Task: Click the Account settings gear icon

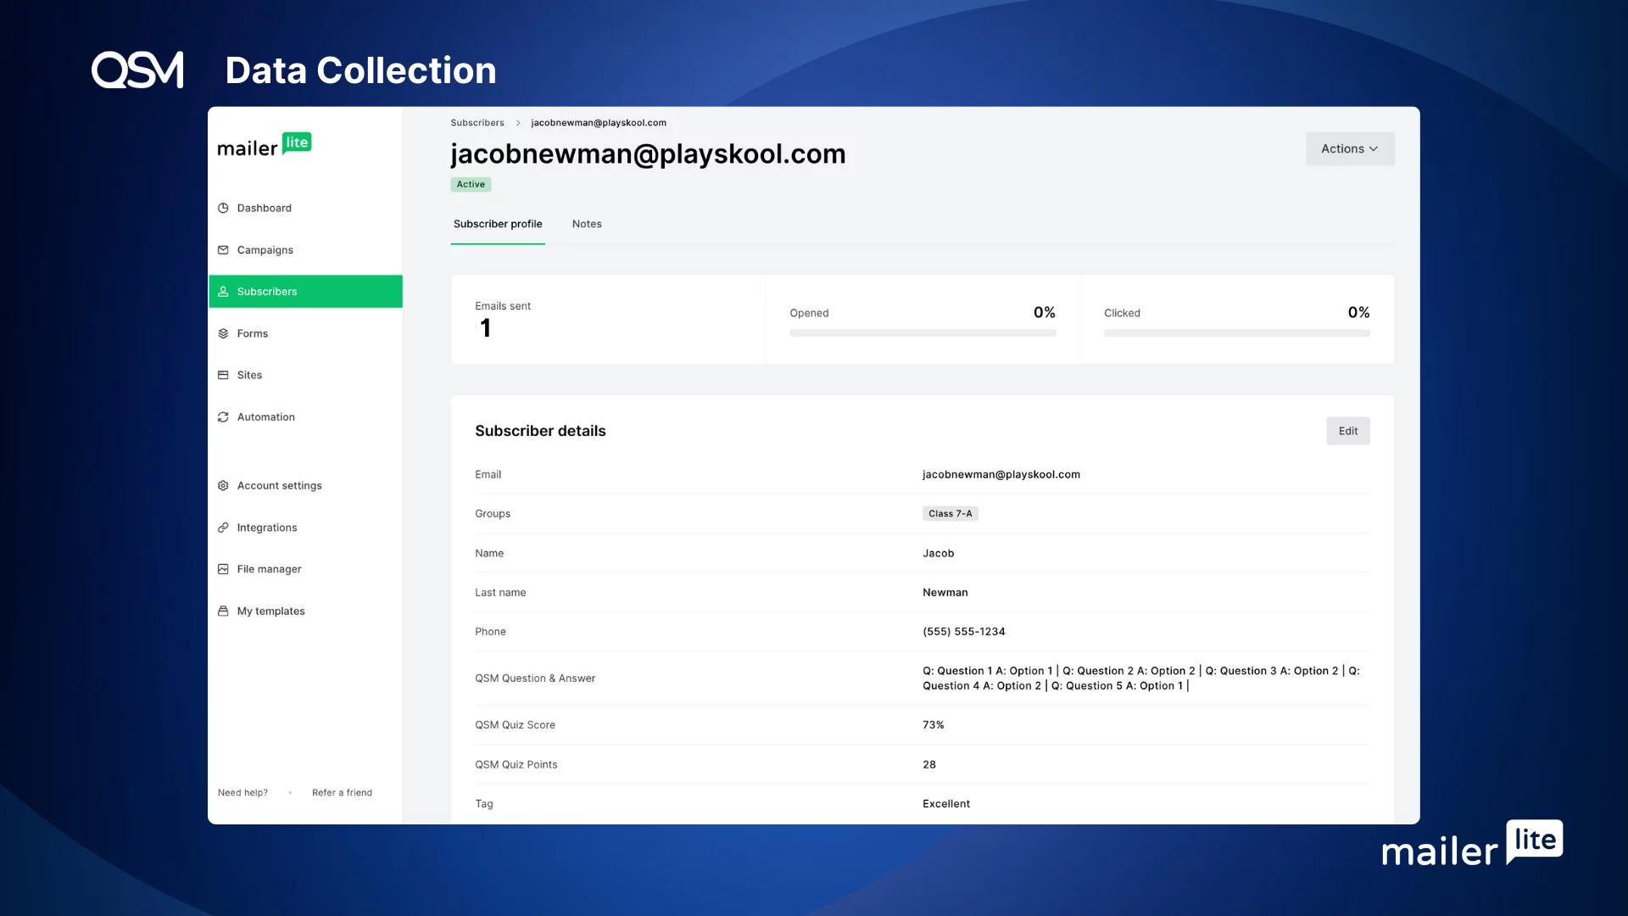Action: pyautogui.click(x=223, y=486)
